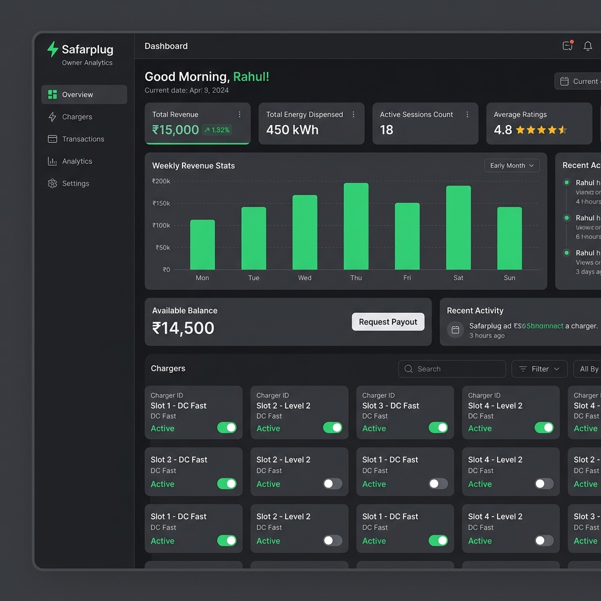Click the Safarplug lightning bolt logo
Screen dimensions: 601x601
(52, 49)
